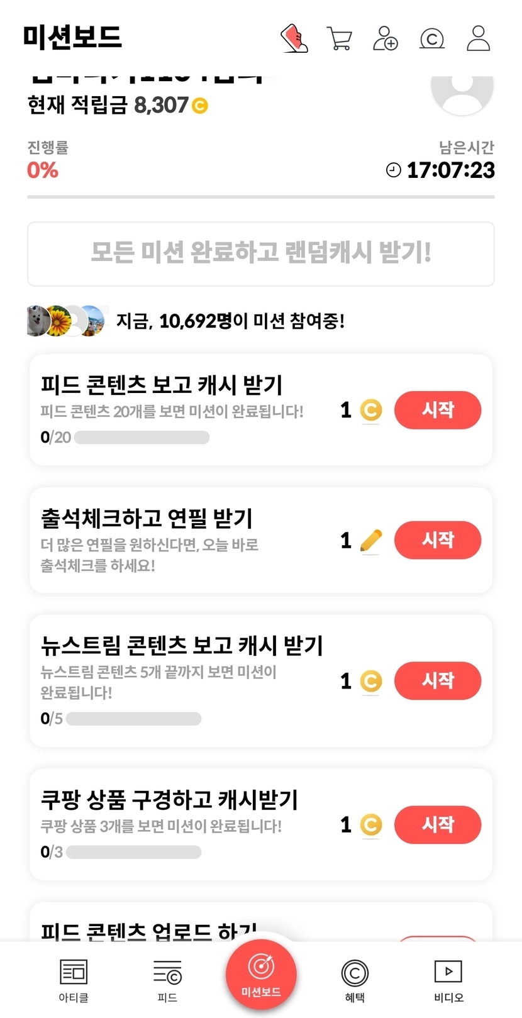Tap the clock icon beside remaining time
The width and height of the screenshot is (522, 1018).
pyautogui.click(x=393, y=170)
